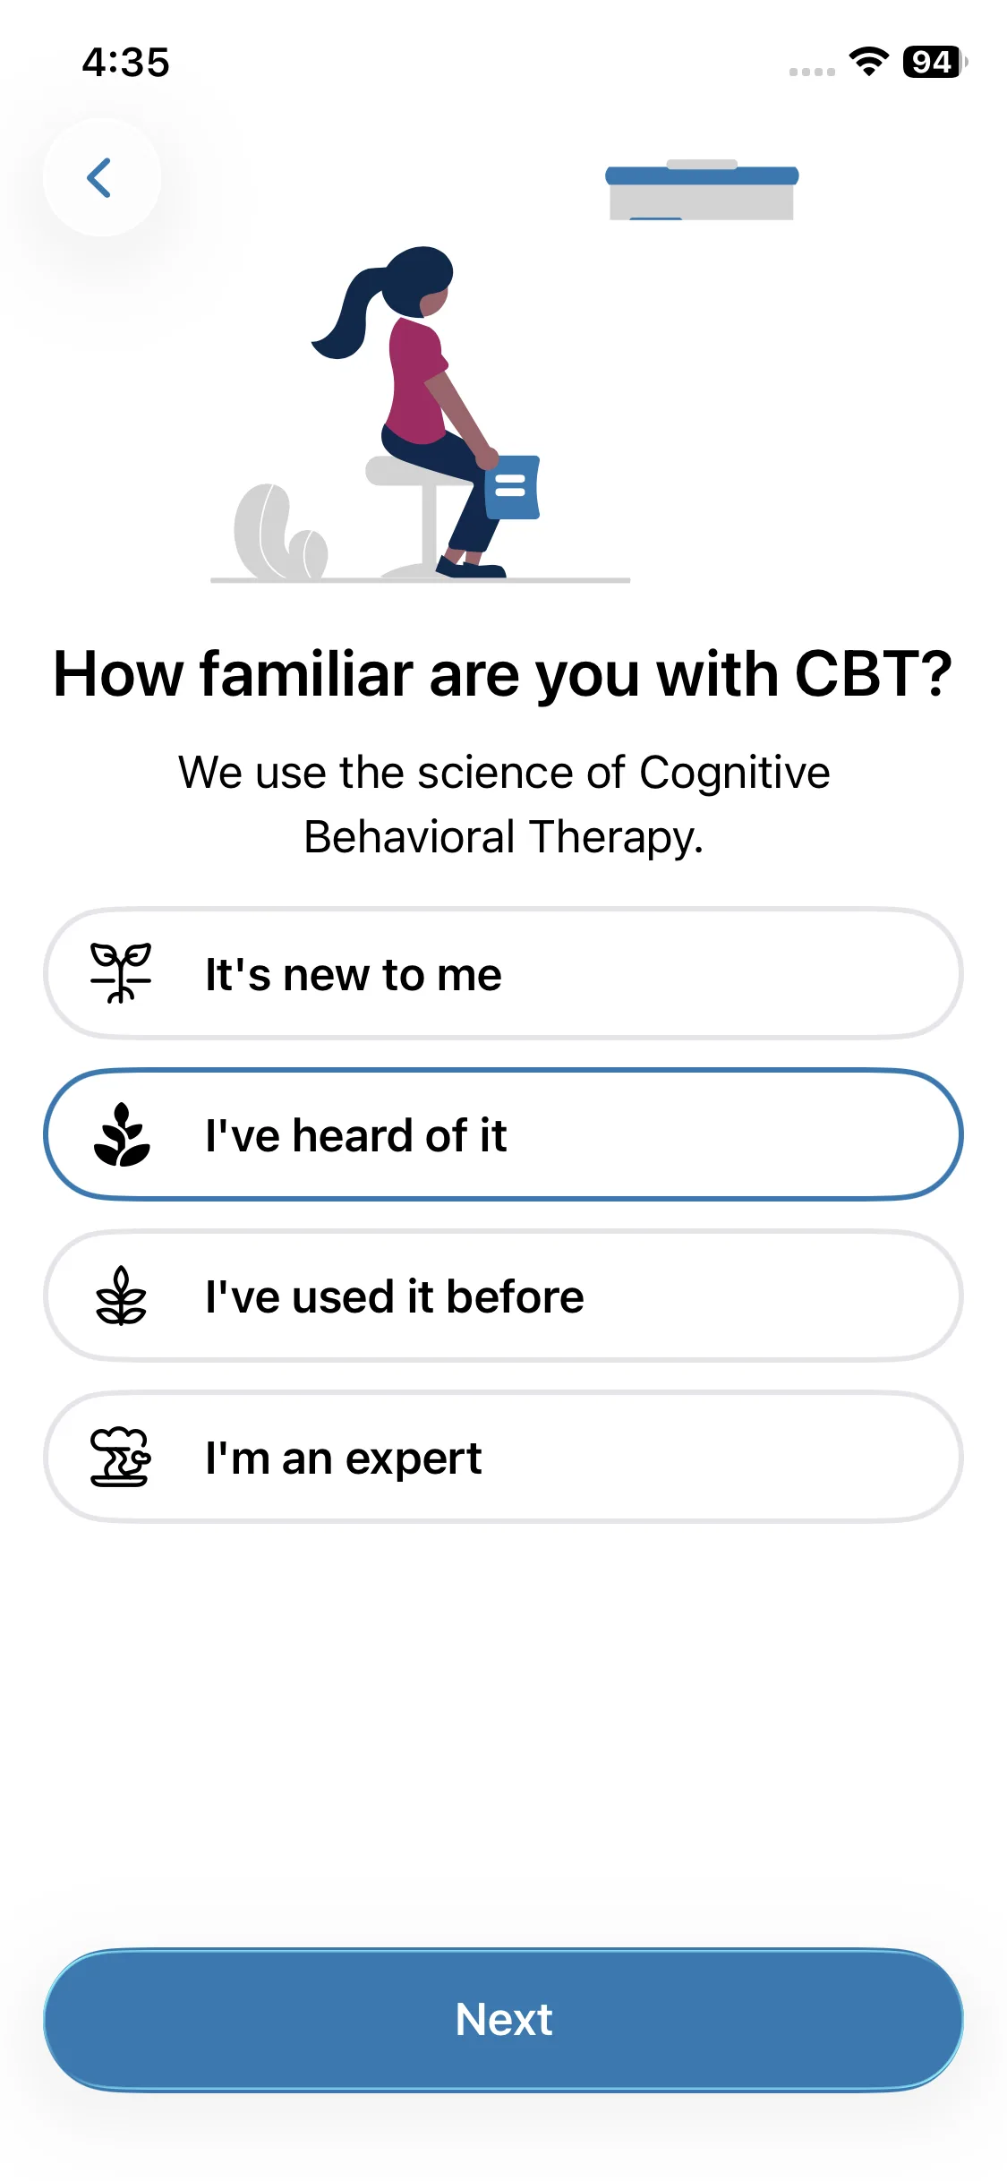Viewport: 1007px width, 2181px height.
Task: Tap the Wi-Fi status icon
Action: (867, 62)
